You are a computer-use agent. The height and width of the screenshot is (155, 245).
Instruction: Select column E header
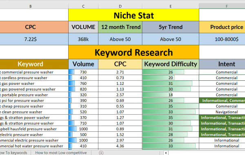click(170, 6)
